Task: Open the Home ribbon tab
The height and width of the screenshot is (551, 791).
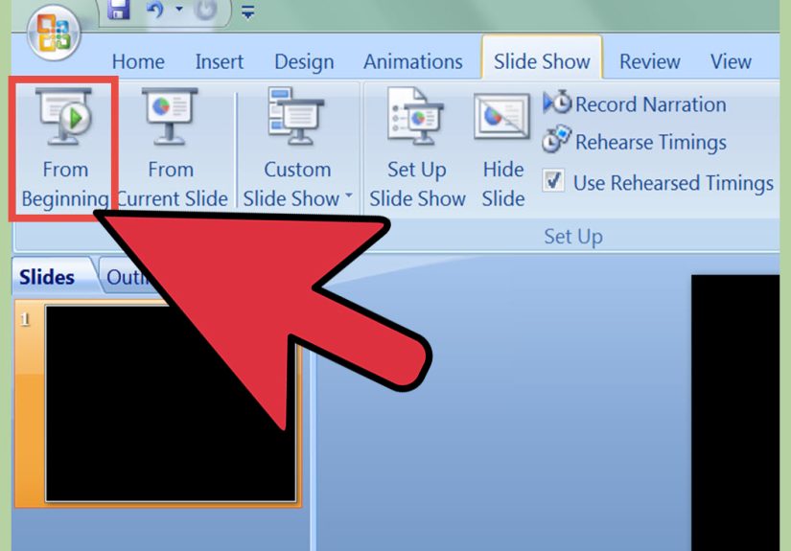Action: pyautogui.click(x=138, y=61)
